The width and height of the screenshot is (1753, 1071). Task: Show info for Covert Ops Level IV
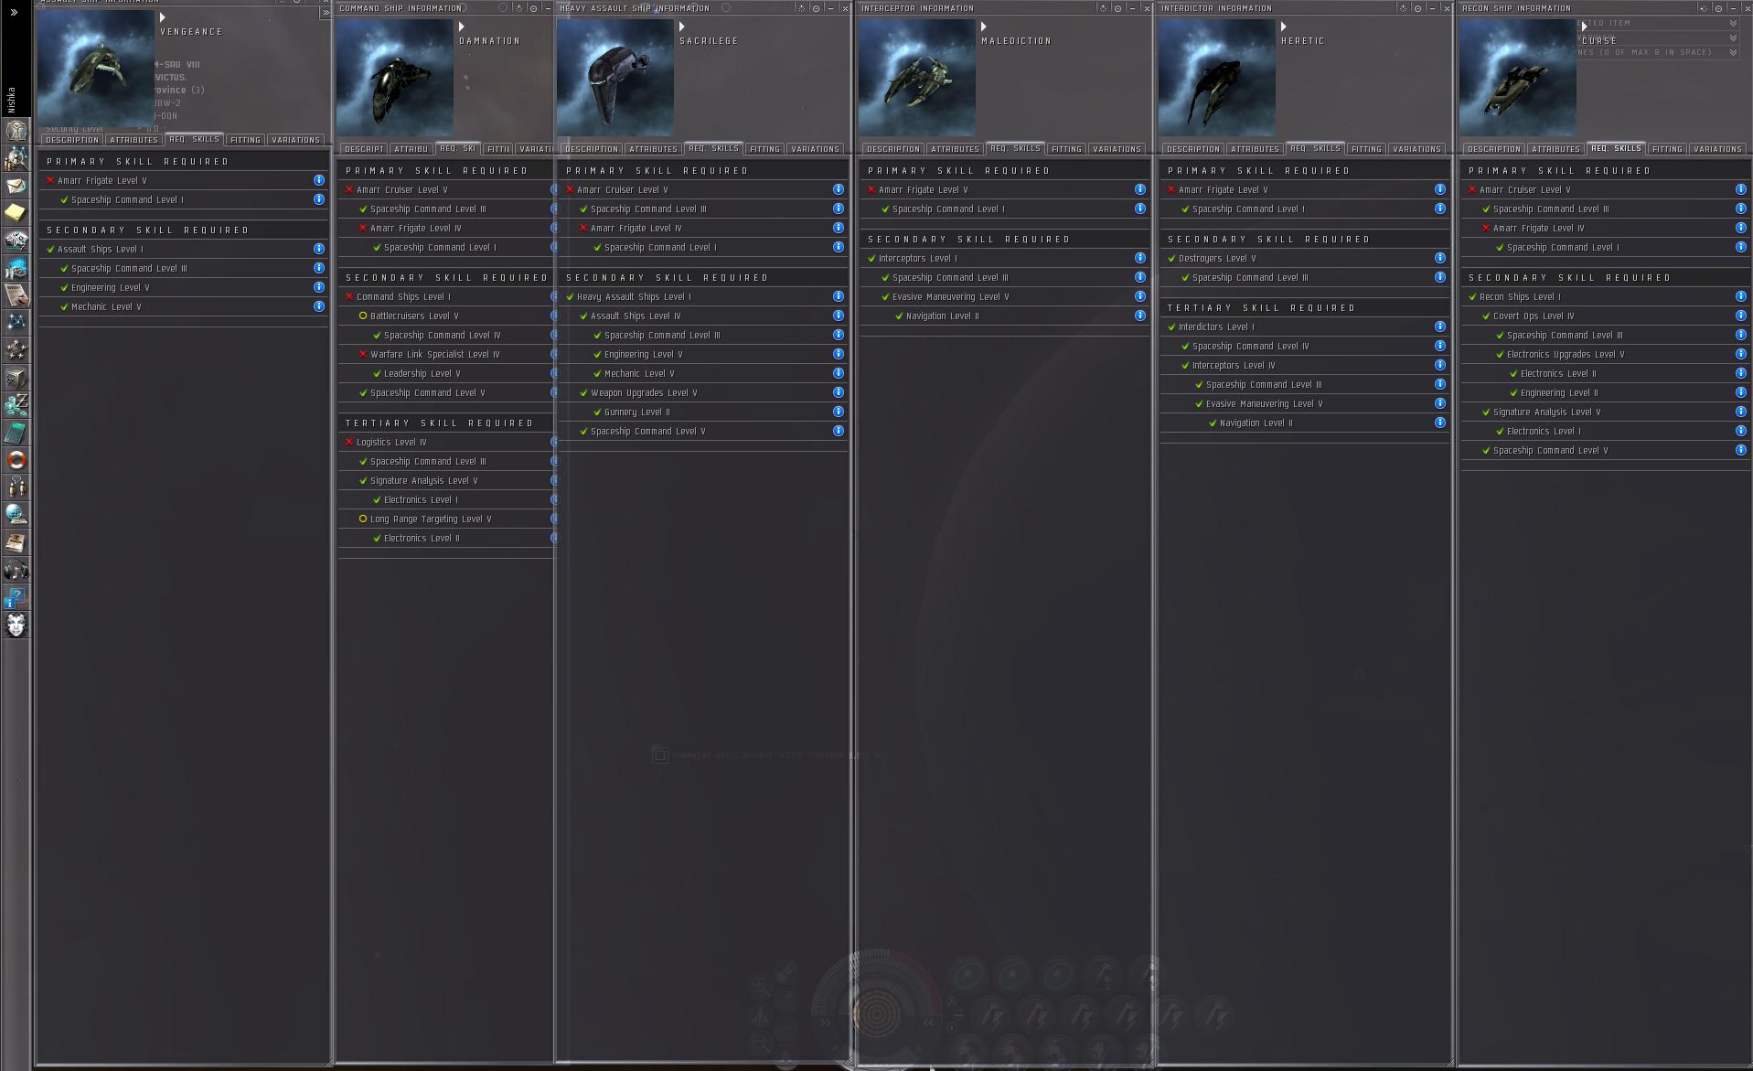[1741, 316]
